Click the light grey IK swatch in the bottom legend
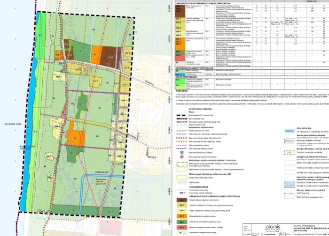Viewport: 329px width, 236px height. point(182,232)
